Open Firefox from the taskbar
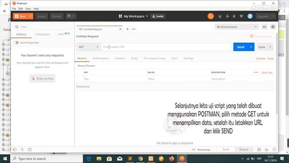The width and height of the screenshot is (289, 163). [172, 158]
